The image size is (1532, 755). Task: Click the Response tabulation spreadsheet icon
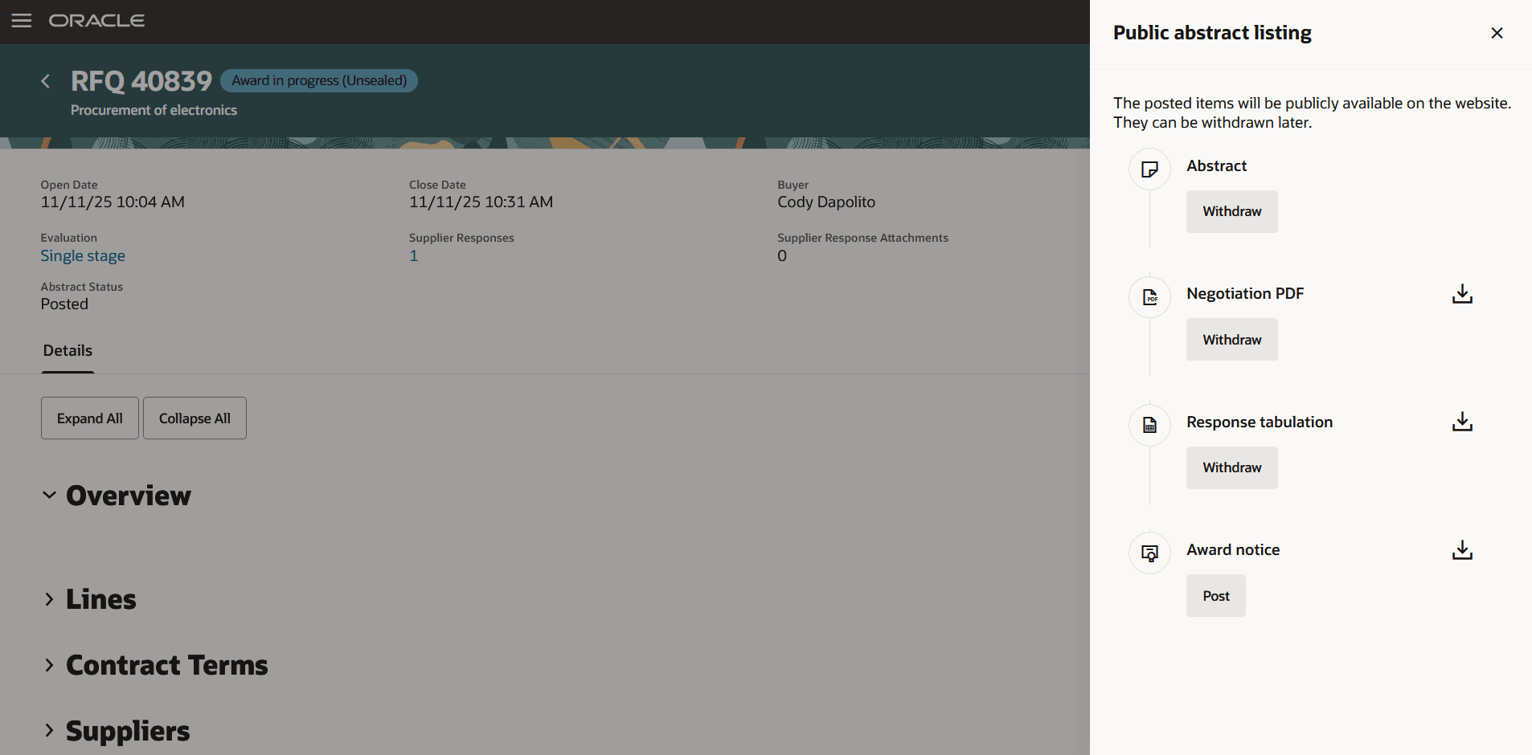(x=1149, y=425)
